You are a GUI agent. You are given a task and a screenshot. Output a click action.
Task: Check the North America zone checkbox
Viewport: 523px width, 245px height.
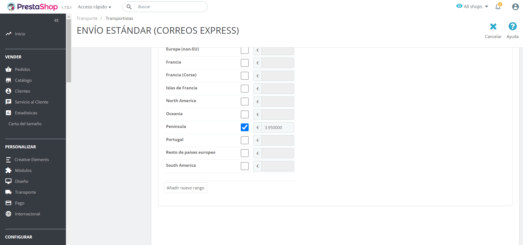pos(245,102)
